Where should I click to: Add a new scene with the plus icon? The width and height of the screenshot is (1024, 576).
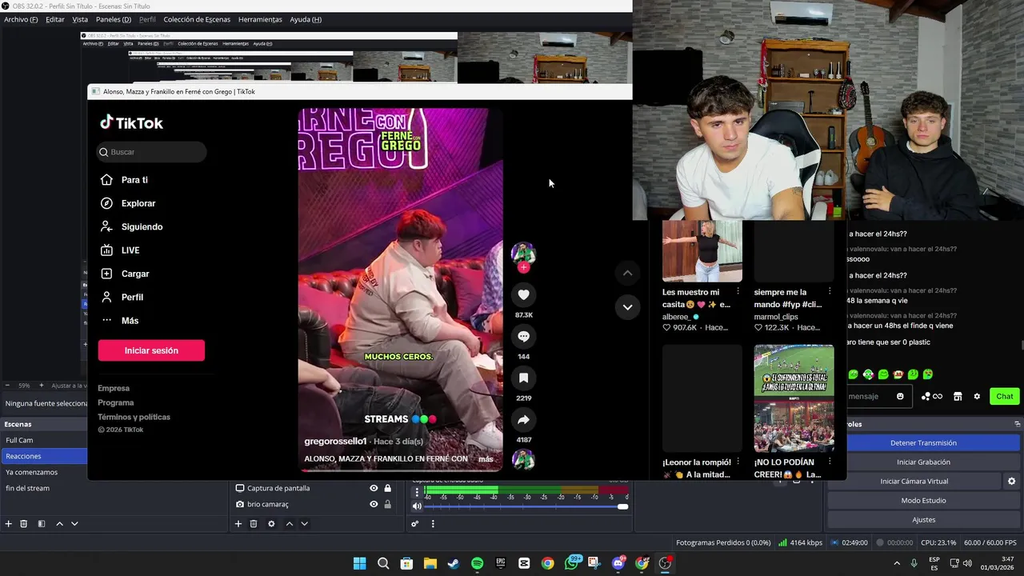[8, 524]
